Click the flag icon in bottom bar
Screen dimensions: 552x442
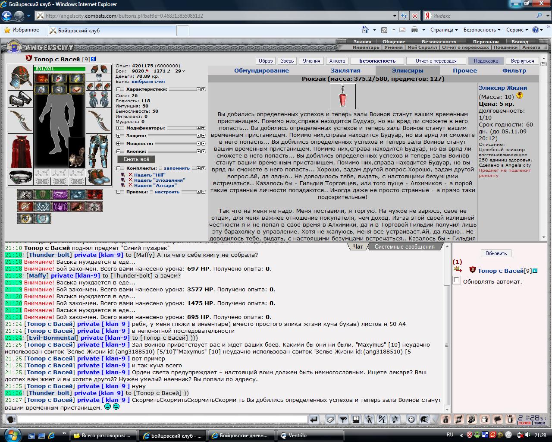tap(498, 419)
